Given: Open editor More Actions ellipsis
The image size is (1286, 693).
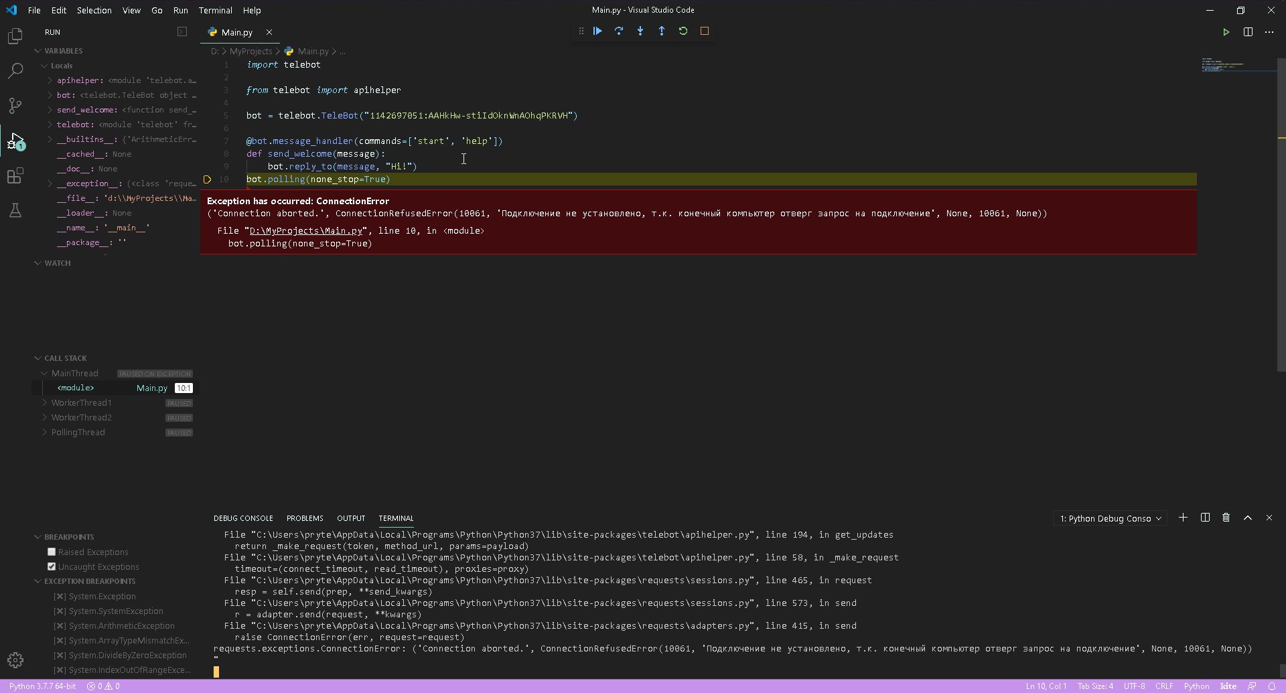Looking at the screenshot, I should tap(1269, 32).
